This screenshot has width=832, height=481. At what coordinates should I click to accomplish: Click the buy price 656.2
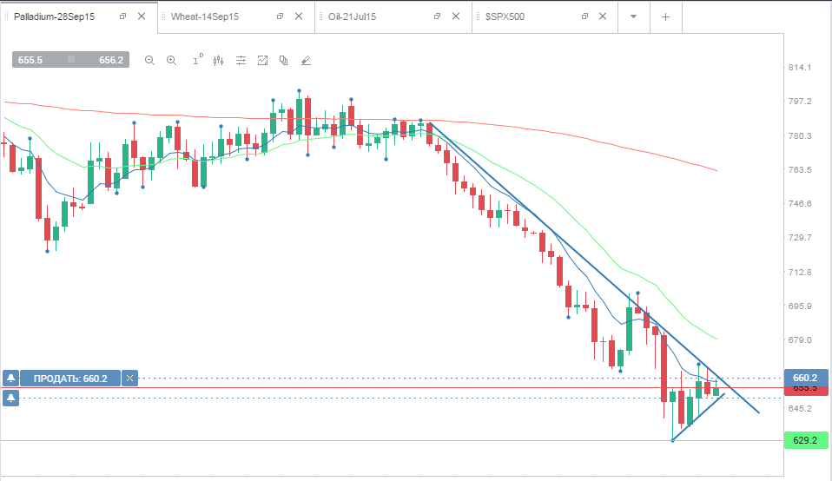(111, 60)
